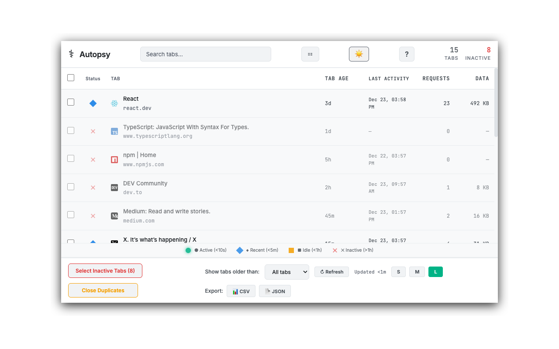
Task: Toggle the light/dark theme with the sun icon
Action: [x=359, y=54]
